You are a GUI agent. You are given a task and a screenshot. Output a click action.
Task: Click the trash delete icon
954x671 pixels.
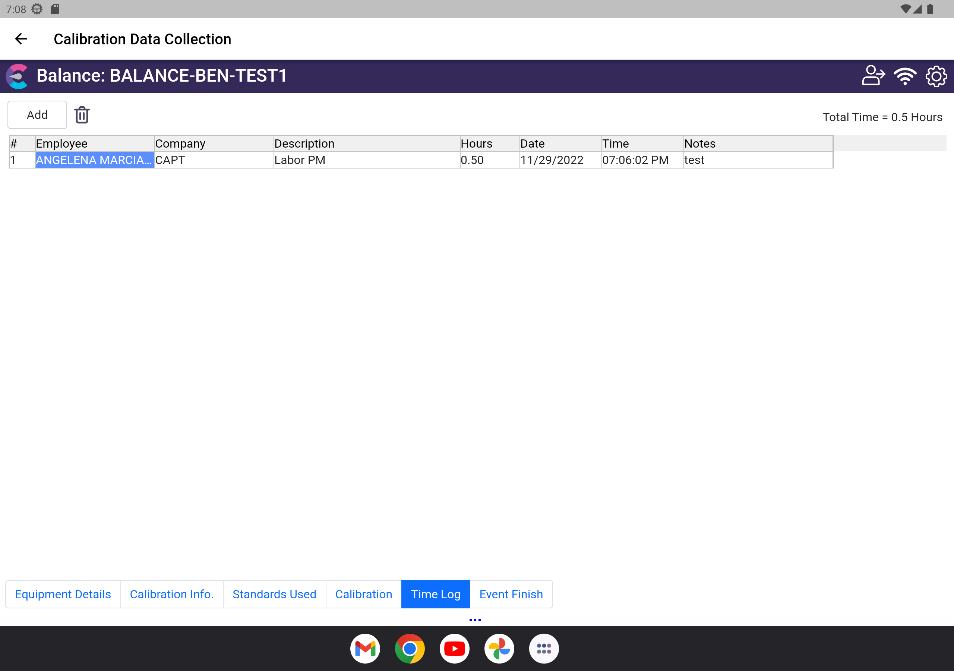coord(82,115)
